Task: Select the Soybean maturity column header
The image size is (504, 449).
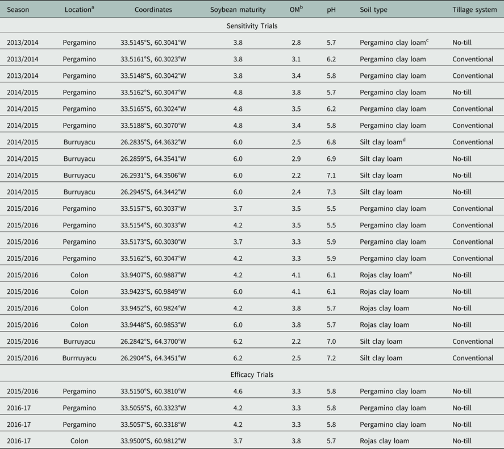Action: click(238, 10)
